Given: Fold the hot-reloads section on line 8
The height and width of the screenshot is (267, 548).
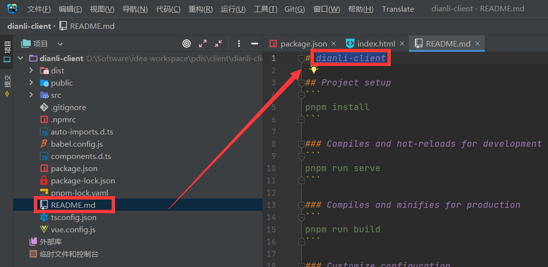Looking at the screenshot, I should pyautogui.click(x=301, y=144).
